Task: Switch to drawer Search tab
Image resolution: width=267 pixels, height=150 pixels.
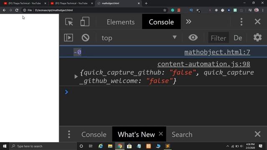Action: click(182, 135)
